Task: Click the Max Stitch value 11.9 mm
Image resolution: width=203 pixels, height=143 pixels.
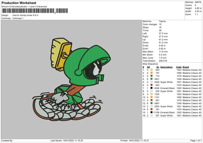Action: (x=163, y=52)
